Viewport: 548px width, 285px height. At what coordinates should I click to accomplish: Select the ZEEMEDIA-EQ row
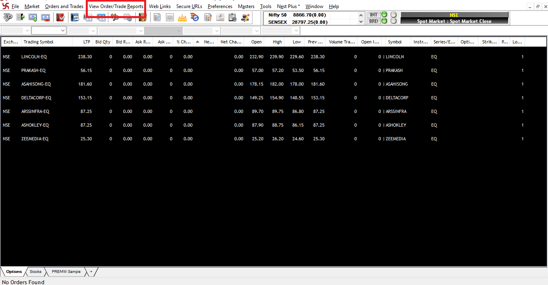coord(274,139)
